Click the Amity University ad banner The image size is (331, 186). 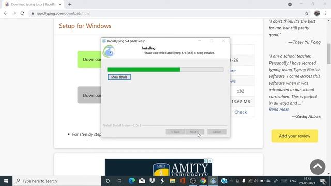[158, 167]
